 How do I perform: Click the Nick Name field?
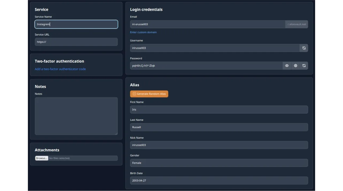(x=219, y=145)
